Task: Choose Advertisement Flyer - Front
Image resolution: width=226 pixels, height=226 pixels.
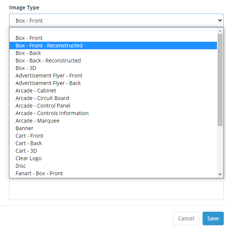Action: 113,76
